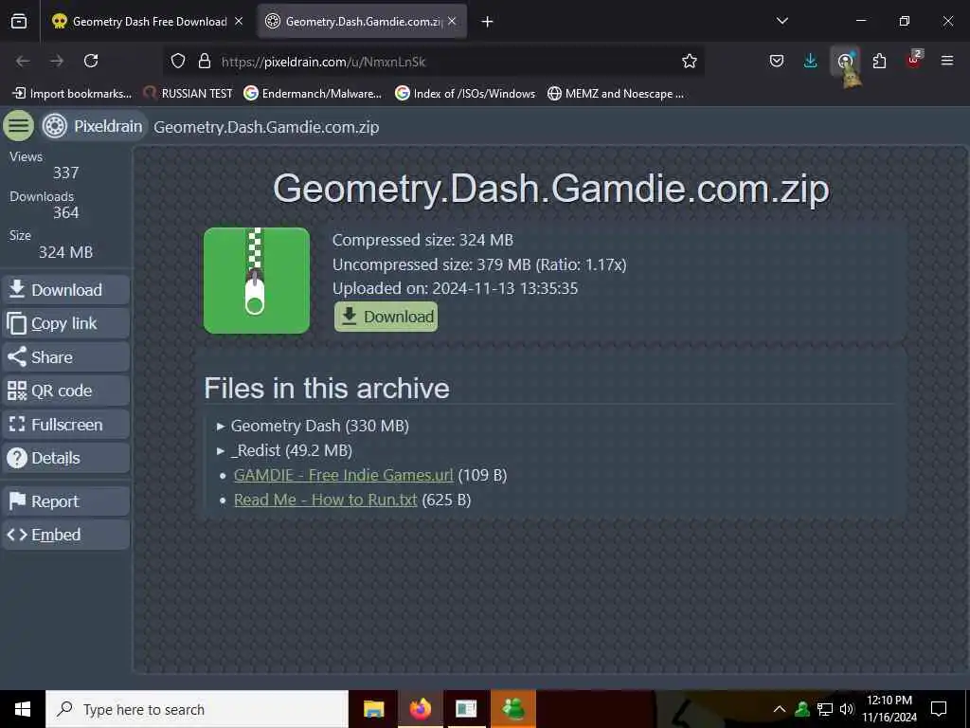Go to Pixeldrain home logo
970x728 pixels.
click(x=93, y=126)
